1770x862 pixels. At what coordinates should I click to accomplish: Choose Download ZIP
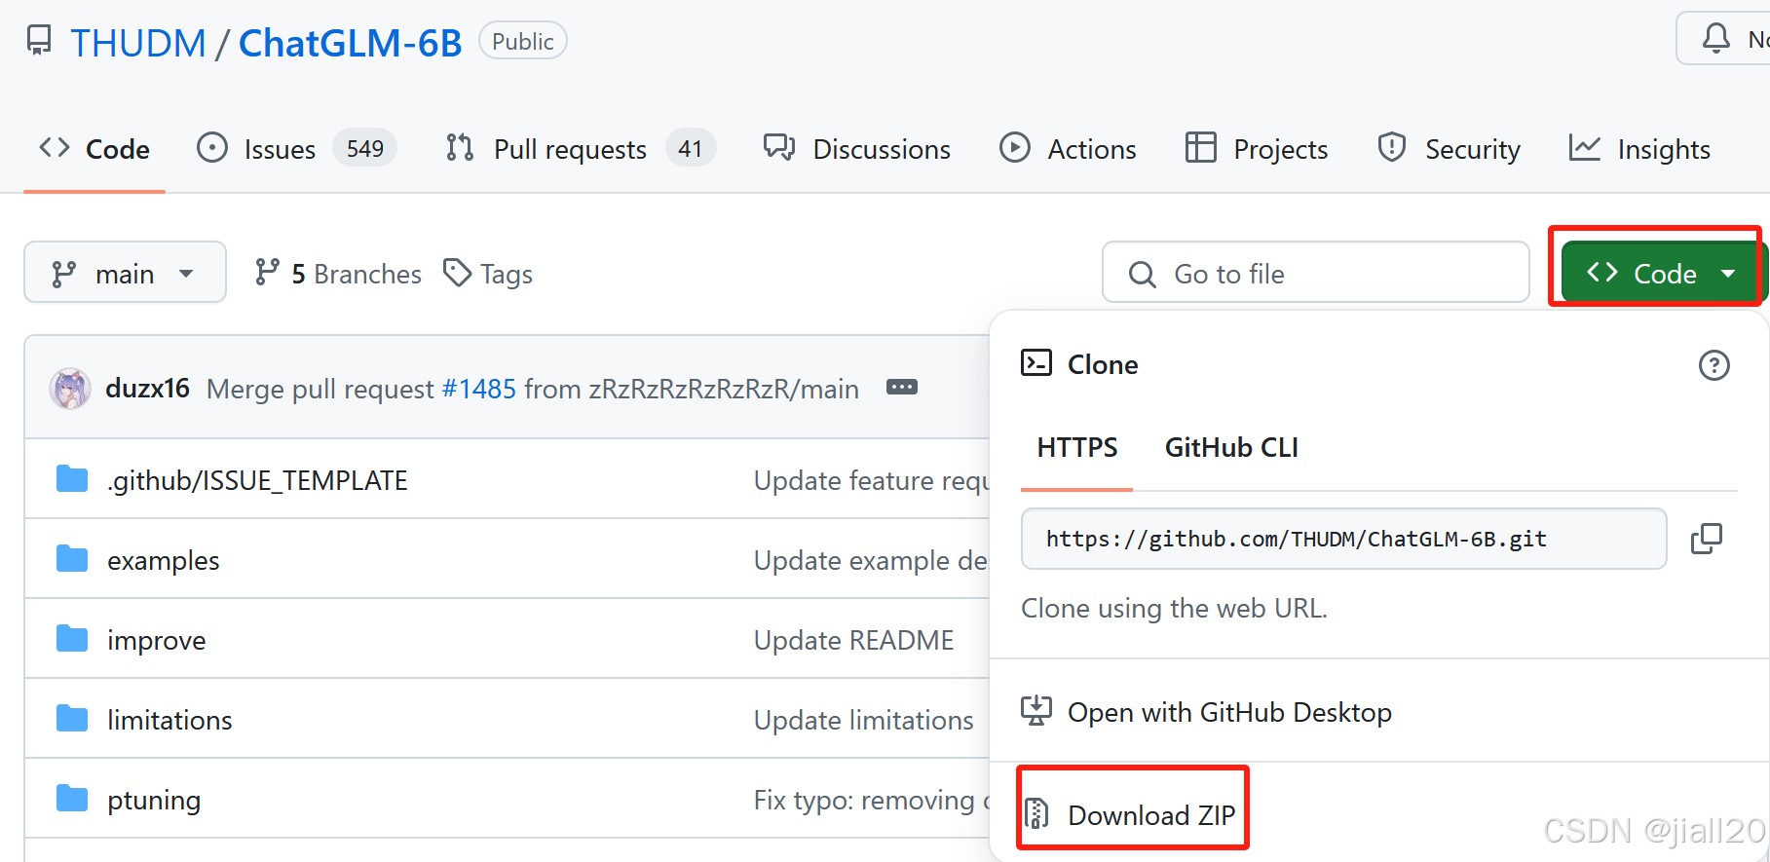[1151, 814]
